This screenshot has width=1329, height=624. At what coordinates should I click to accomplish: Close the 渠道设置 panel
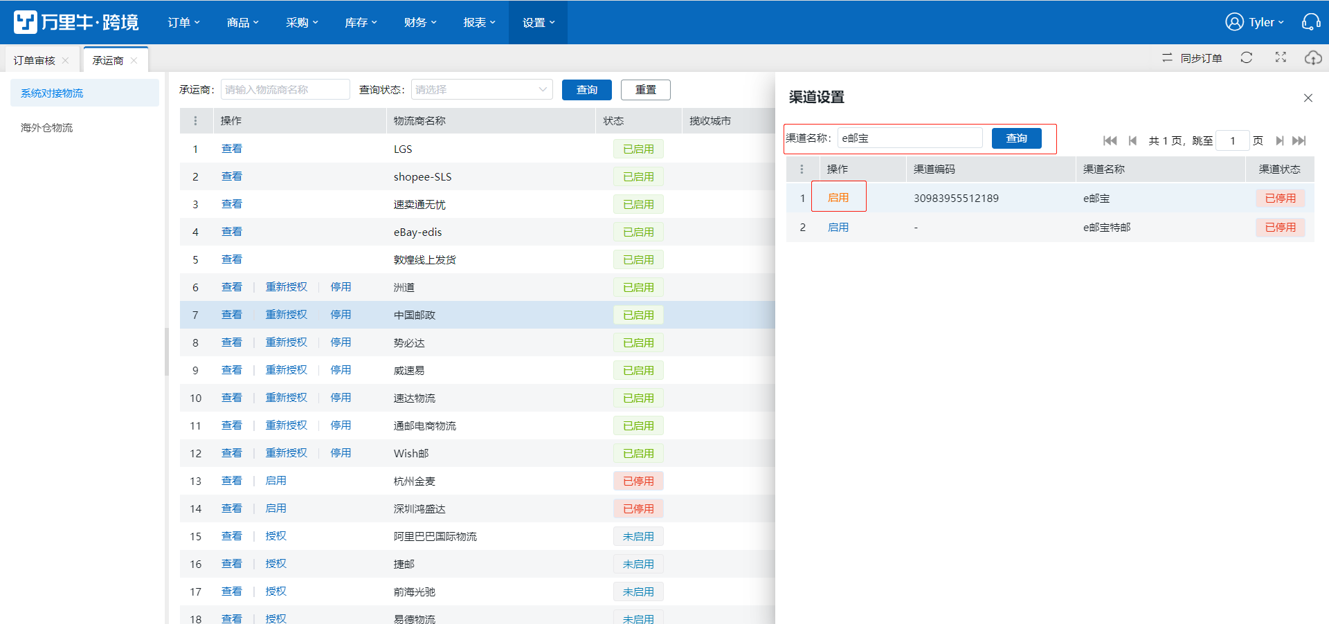click(1308, 98)
